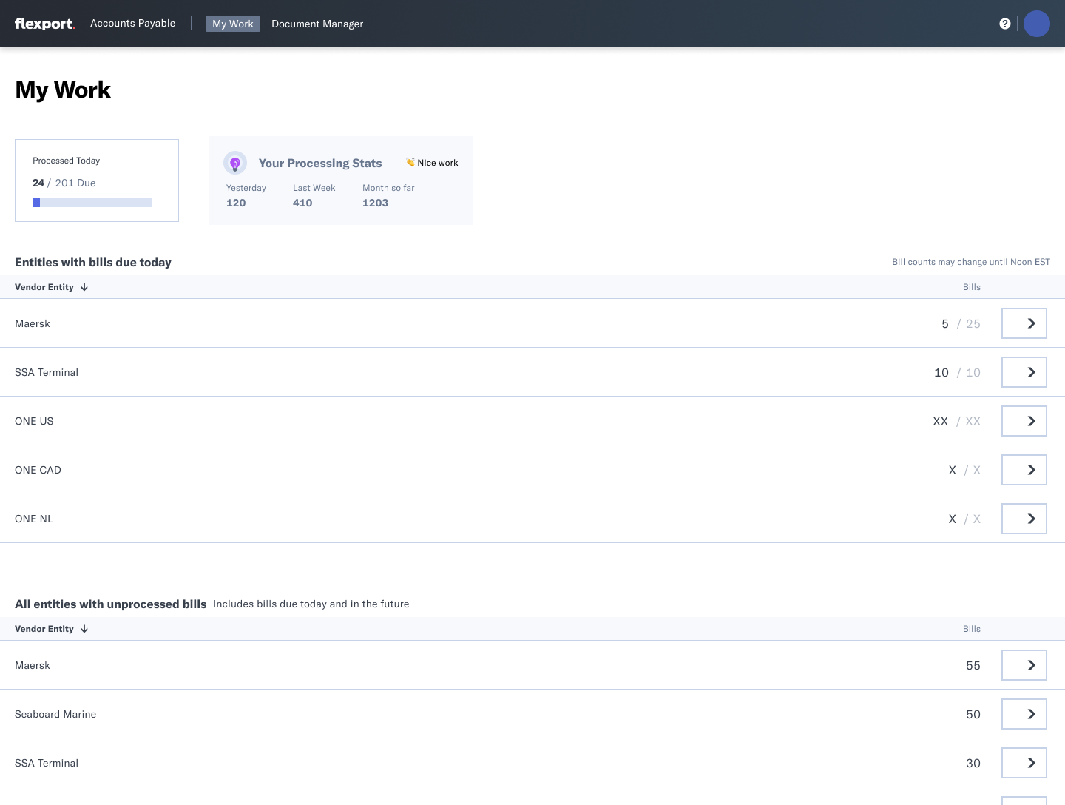Open ONE CAD row chevron button

1024,470
